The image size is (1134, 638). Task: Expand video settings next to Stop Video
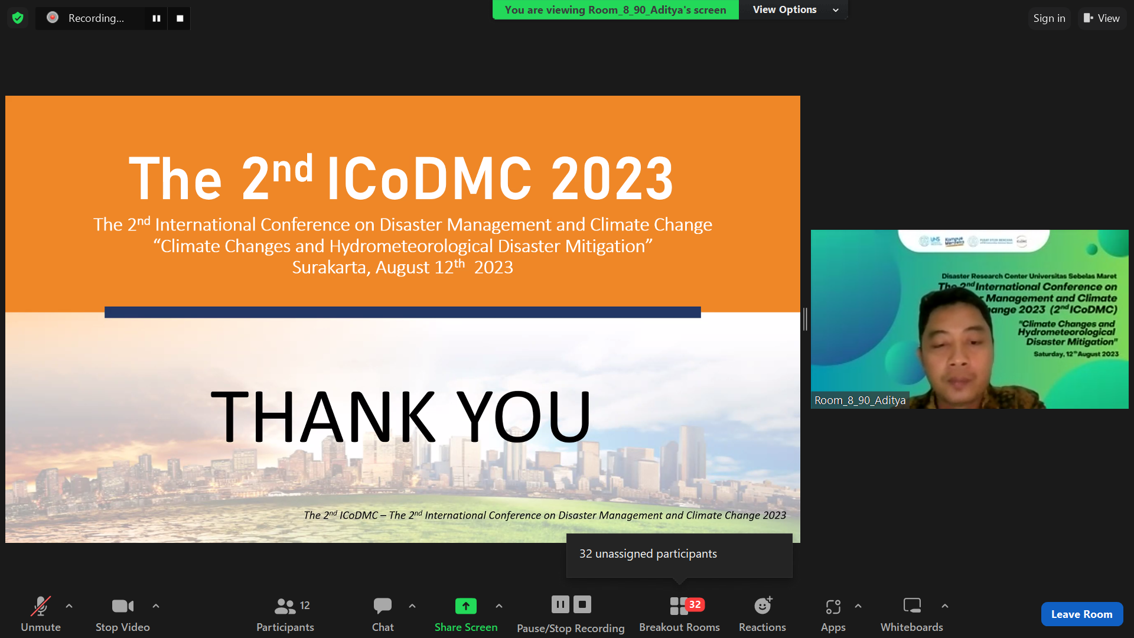(156, 606)
